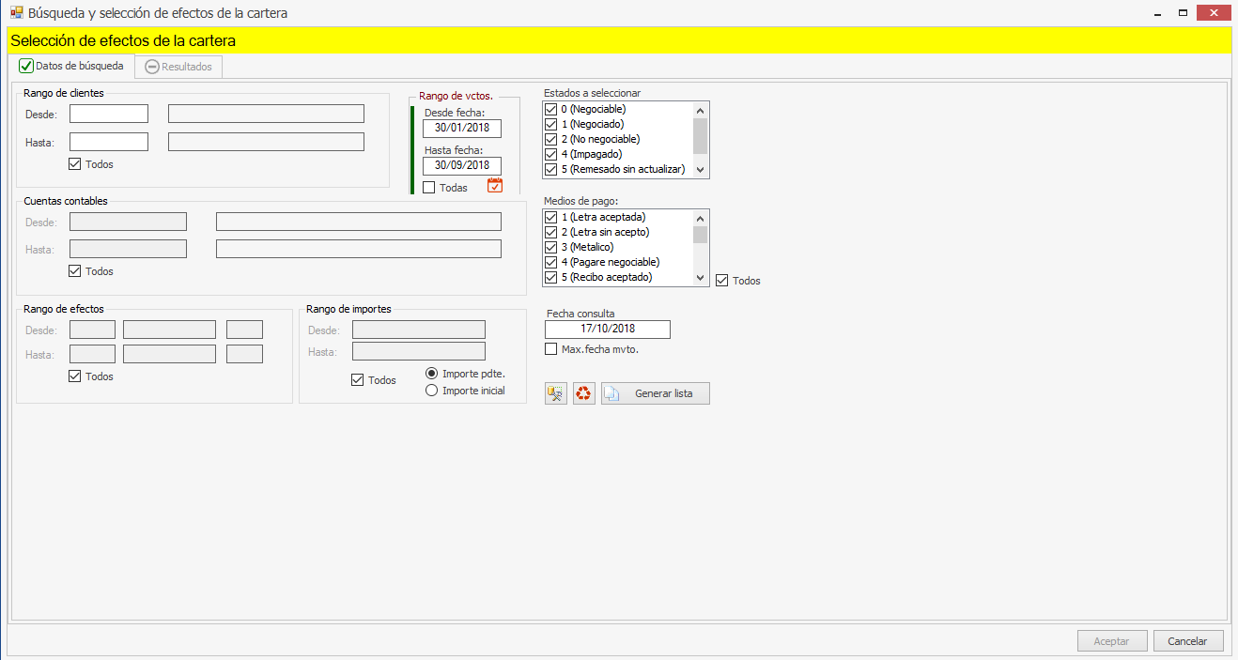Viewport: 1238px width, 660px height.
Task: Select the Importe inicial radio option
Action: tap(432, 391)
